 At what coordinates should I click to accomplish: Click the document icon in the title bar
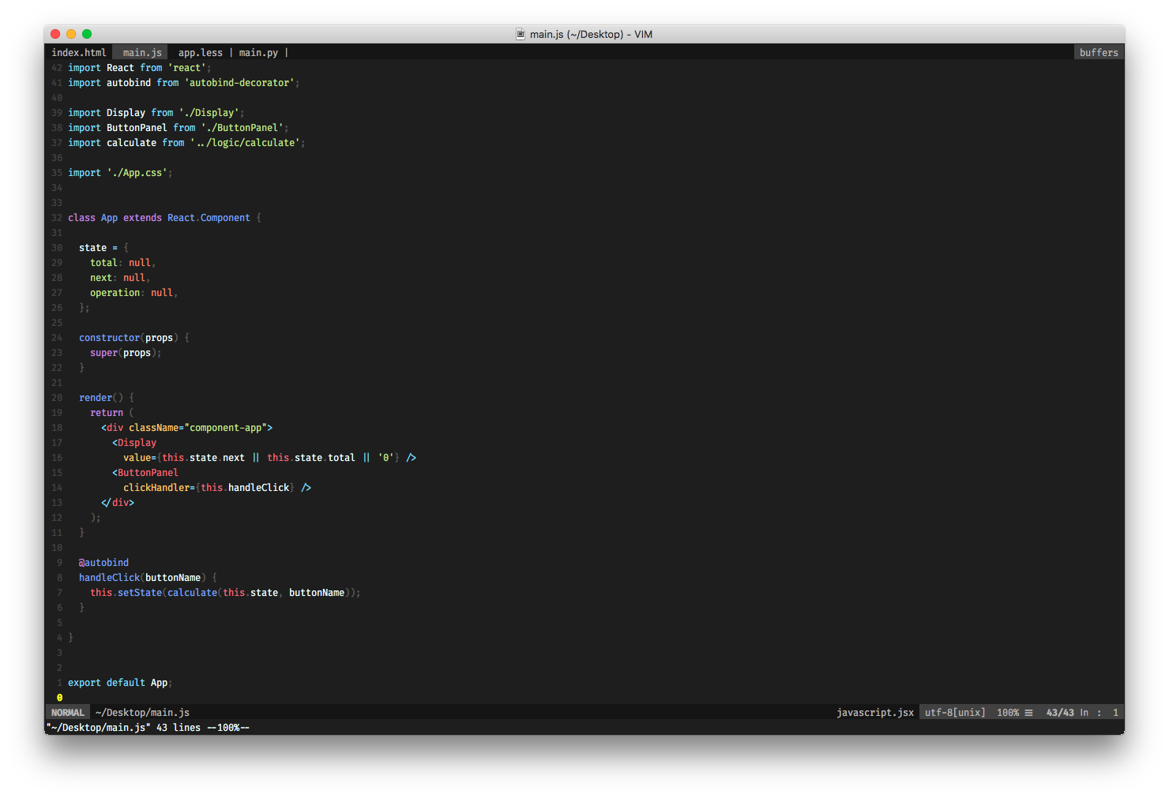[521, 34]
